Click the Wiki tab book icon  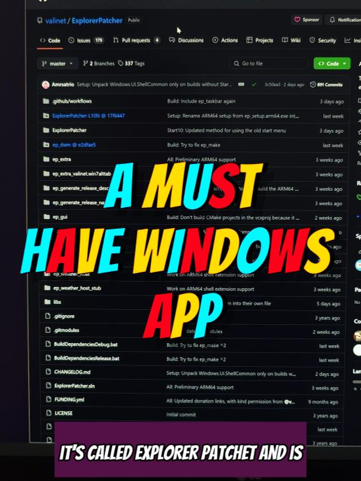[x=285, y=40]
